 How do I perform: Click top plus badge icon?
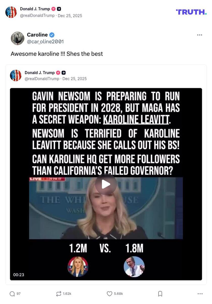[x=59, y=9]
